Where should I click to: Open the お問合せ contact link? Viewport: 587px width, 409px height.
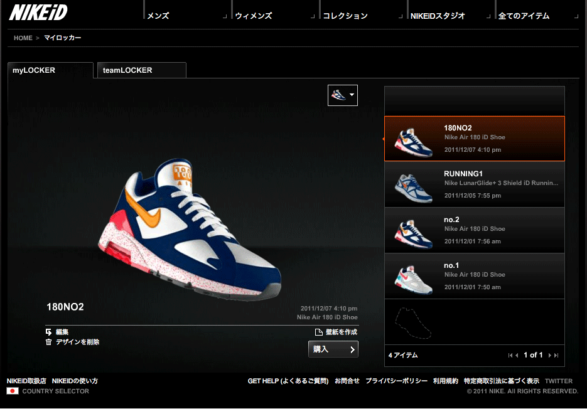(347, 381)
